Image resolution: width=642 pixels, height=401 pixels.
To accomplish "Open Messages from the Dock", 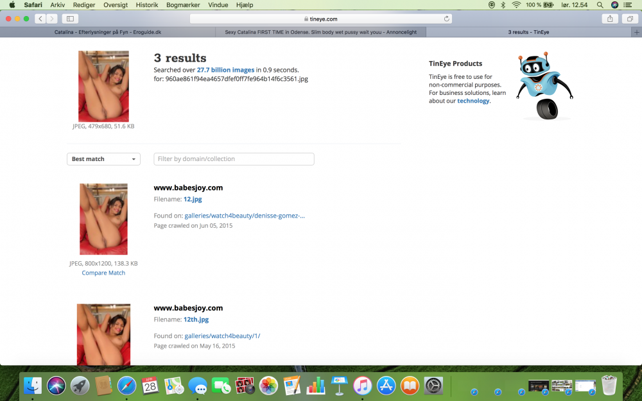I will pyautogui.click(x=197, y=386).
